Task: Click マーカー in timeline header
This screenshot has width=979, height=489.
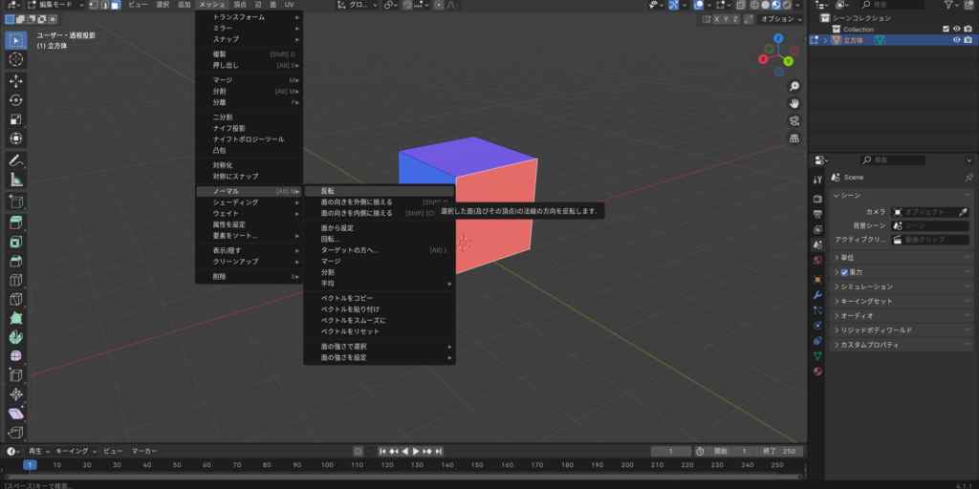Action: pyautogui.click(x=144, y=451)
